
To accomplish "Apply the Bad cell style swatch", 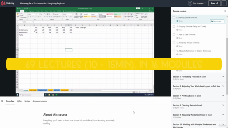I will 110,14.
